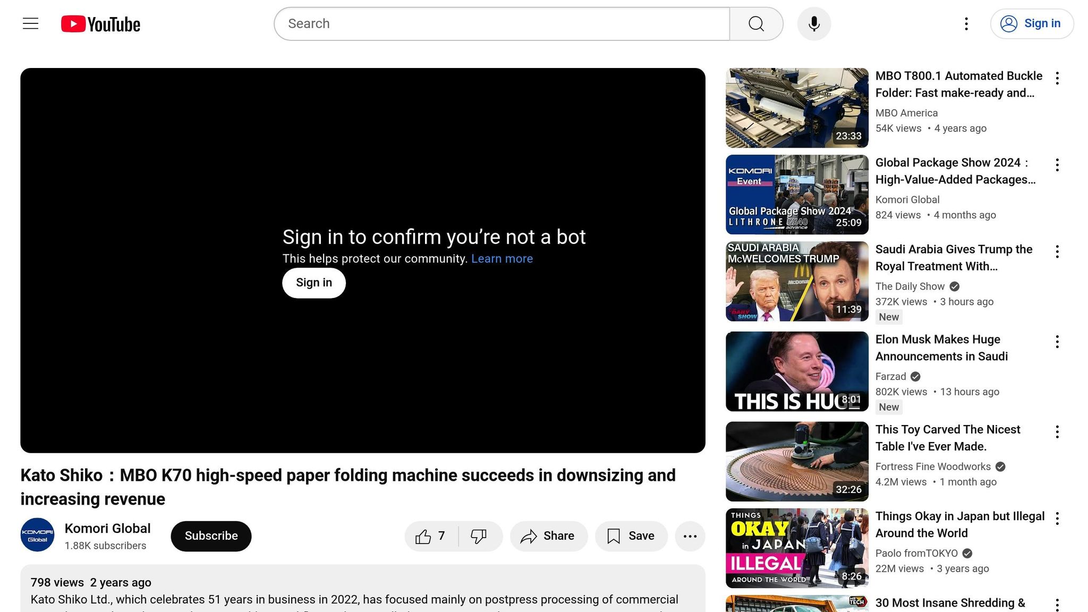
Task: Share the Kato Shiko video
Action: (548, 536)
